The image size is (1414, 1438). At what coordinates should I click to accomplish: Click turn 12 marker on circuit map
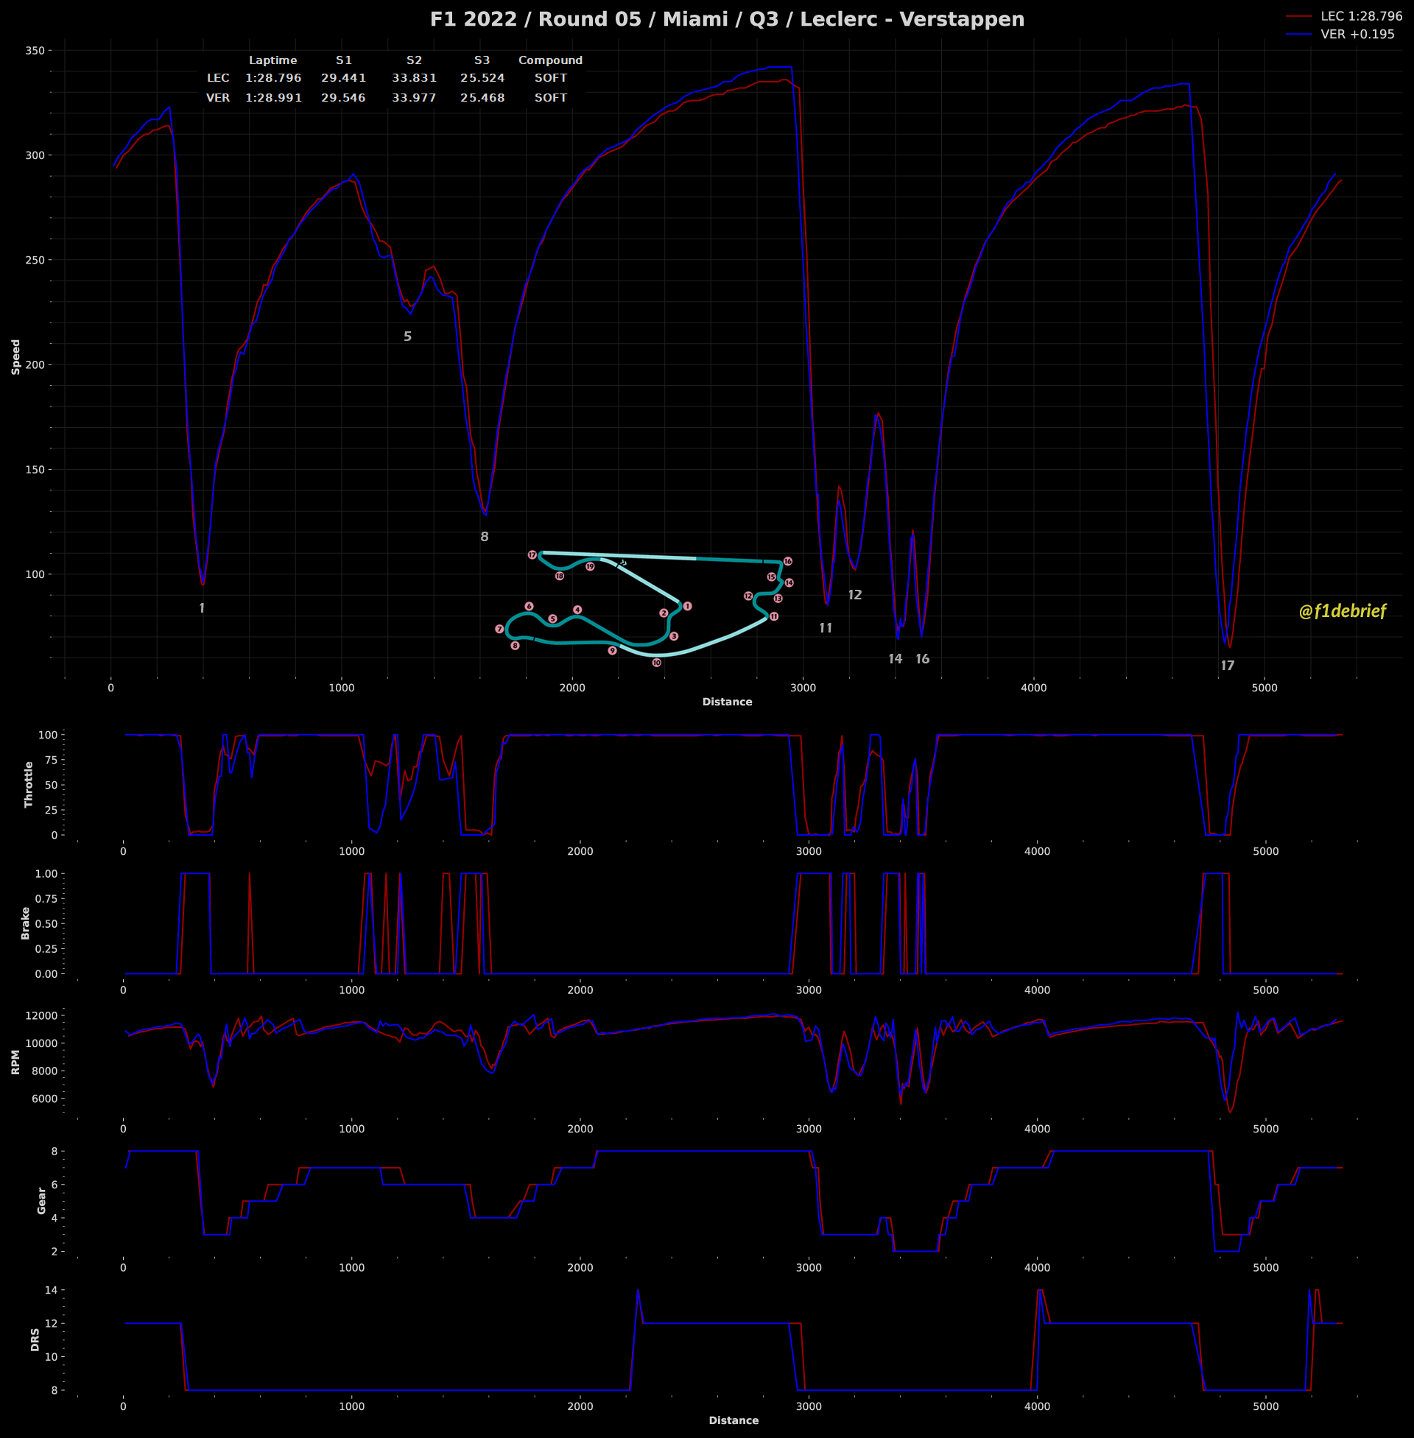tap(748, 596)
